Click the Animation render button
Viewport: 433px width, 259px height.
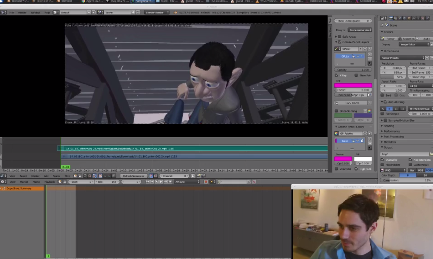point(406,39)
